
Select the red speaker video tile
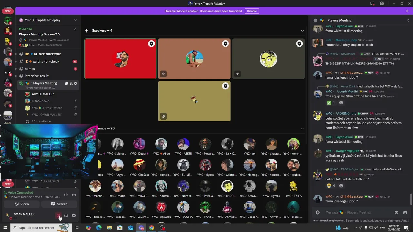pyautogui.click(x=120, y=59)
